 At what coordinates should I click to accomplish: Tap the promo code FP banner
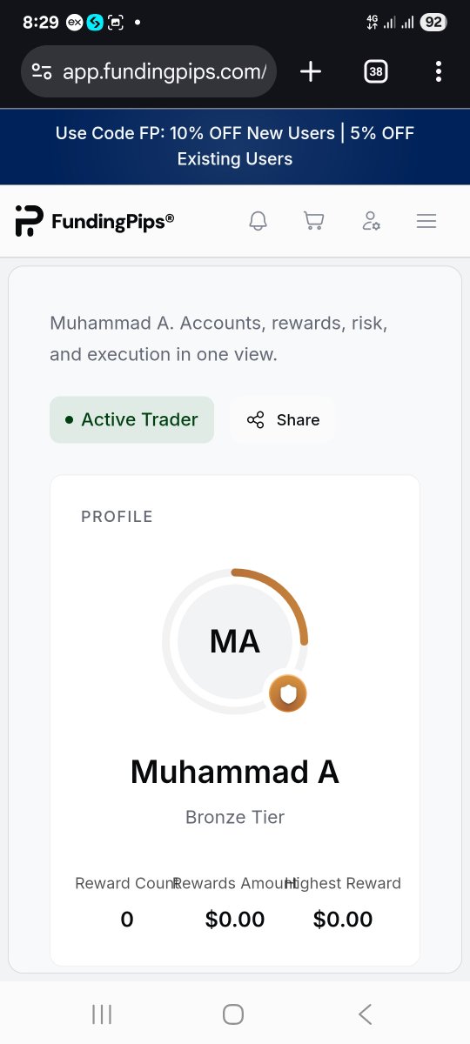(235, 146)
